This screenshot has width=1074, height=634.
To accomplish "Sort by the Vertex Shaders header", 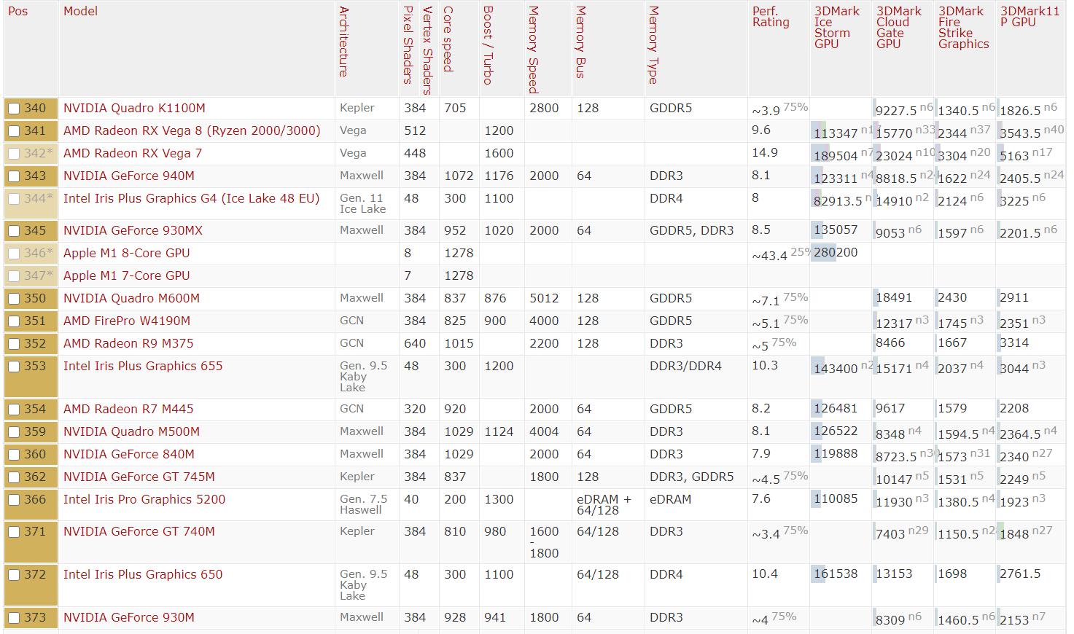I will pyautogui.click(x=428, y=51).
